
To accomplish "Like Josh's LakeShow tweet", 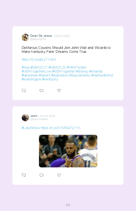I will click(x=59, y=175).
